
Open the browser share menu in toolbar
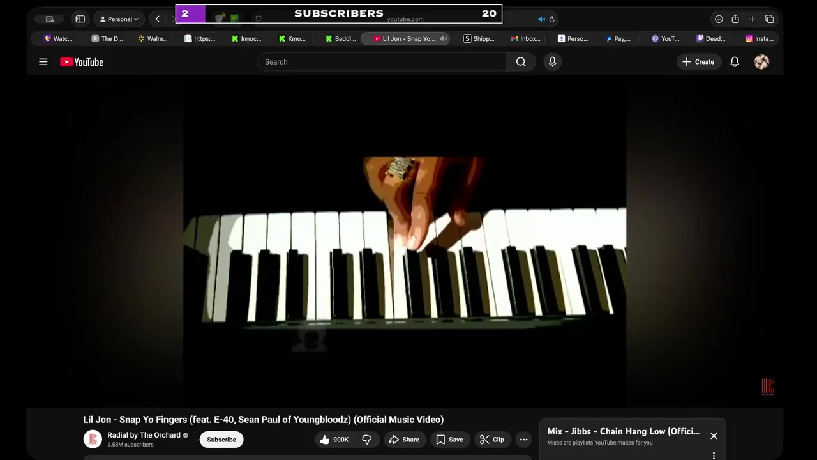point(735,19)
